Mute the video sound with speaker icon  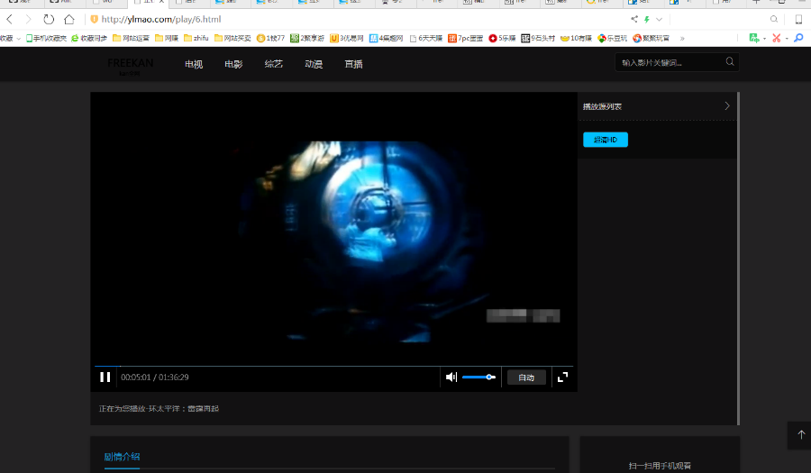pyautogui.click(x=451, y=377)
